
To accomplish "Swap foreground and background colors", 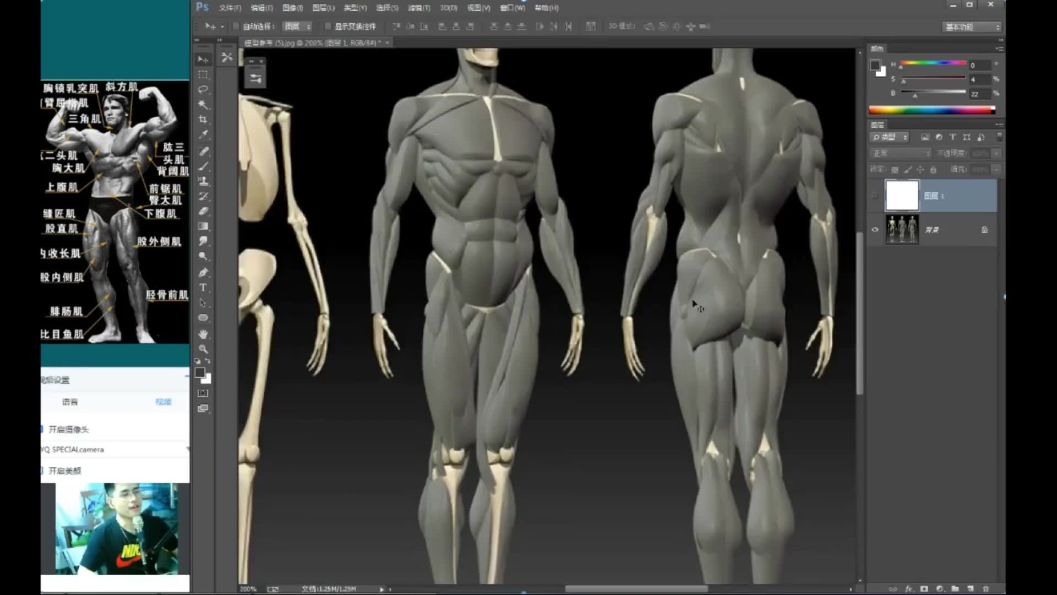I will point(208,361).
